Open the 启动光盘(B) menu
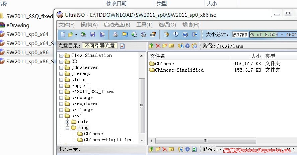 click(117, 25)
